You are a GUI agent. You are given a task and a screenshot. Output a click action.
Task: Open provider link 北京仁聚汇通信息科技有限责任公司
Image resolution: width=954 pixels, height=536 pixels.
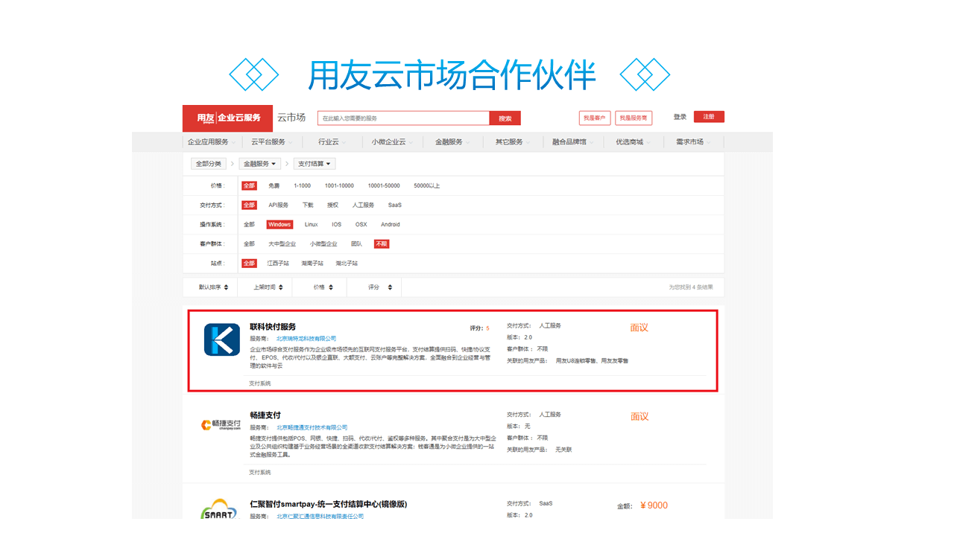tap(320, 516)
